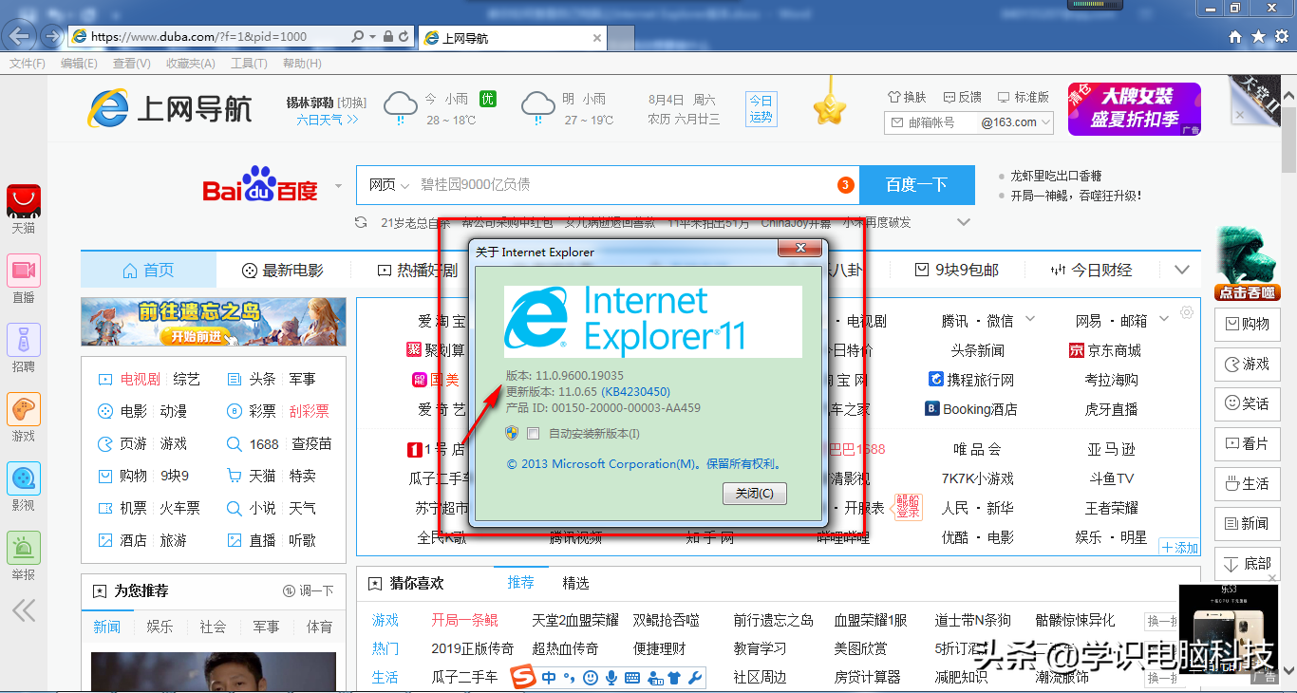This screenshot has width=1297, height=693.
Task: Click the Tmall (天猫) sidebar icon
Action: click(24, 201)
